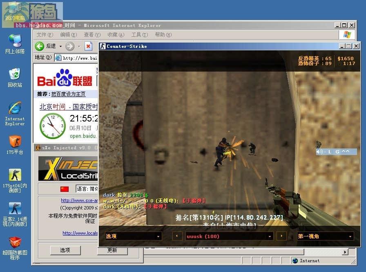The height and width of the screenshot is (272, 366).
Task: Click the 更新 button in sXe window
Action: click(112, 250)
